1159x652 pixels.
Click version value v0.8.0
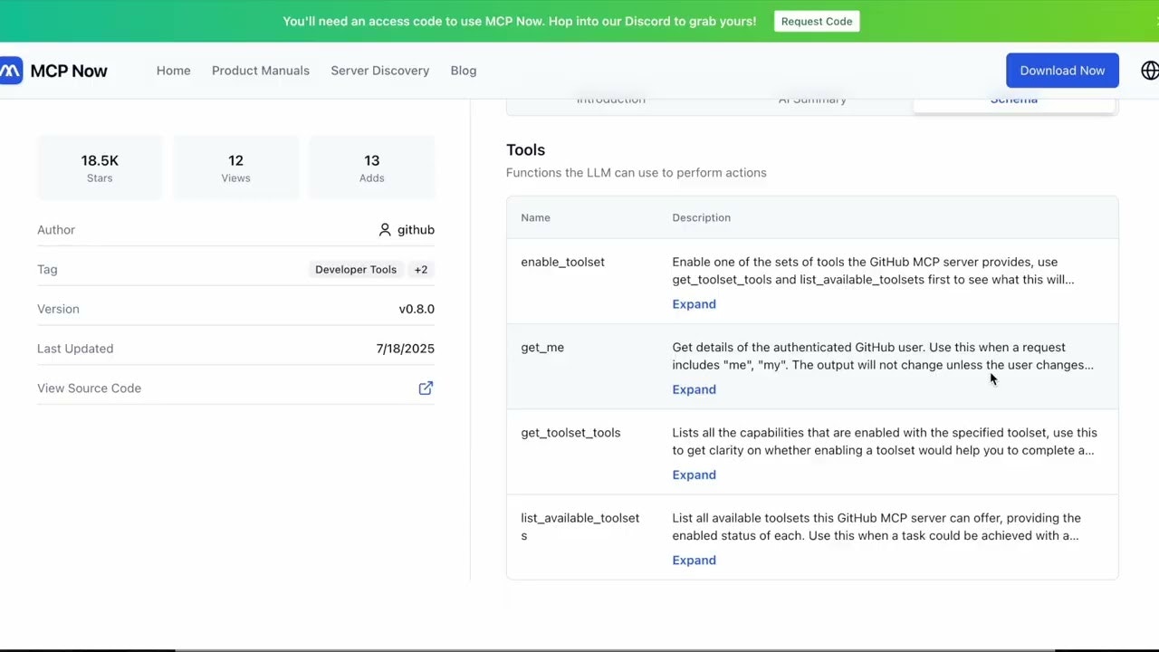click(x=417, y=309)
